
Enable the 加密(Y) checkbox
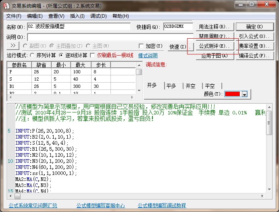pos(141,46)
